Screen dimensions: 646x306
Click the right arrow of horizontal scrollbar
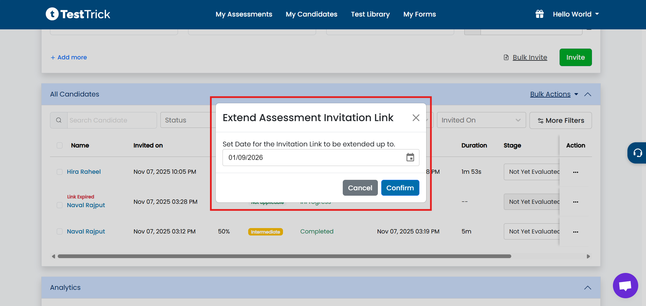pyautogui.click(x=588, y=256)
